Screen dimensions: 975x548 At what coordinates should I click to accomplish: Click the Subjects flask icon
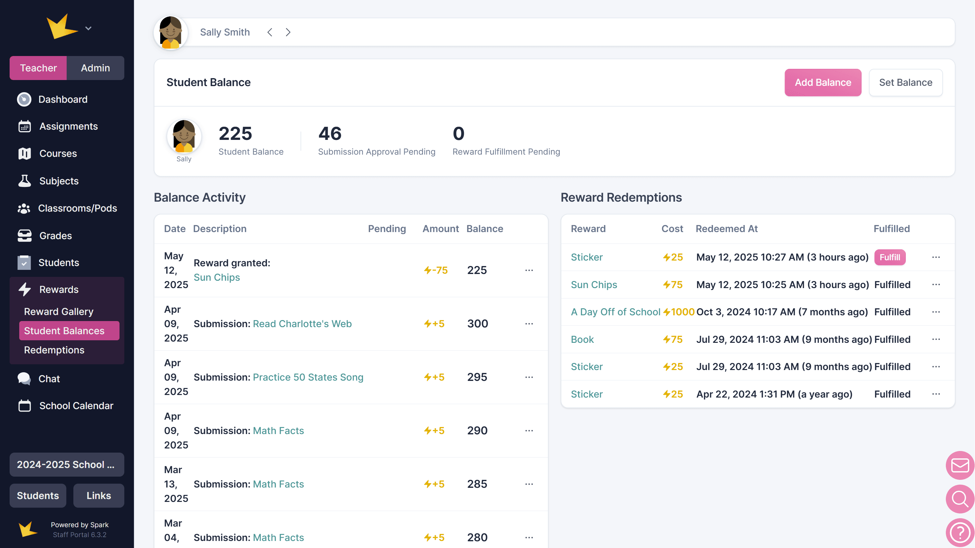[25, 181]
